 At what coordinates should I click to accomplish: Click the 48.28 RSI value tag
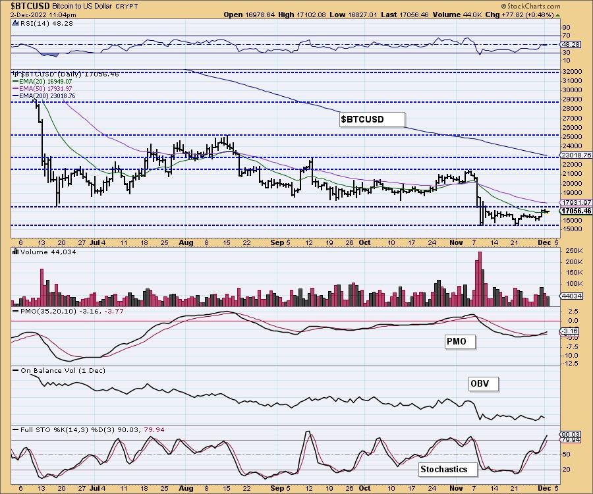[571, 45]
